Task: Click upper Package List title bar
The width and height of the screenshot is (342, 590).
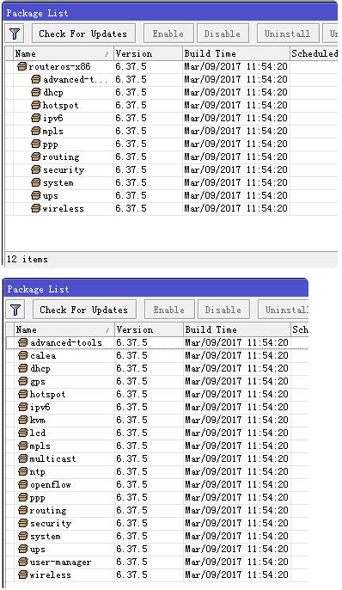Action: [x=170, y=13]
